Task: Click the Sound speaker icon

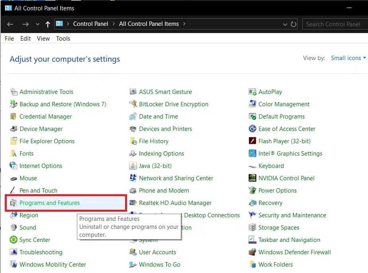Action: point(14,228)
